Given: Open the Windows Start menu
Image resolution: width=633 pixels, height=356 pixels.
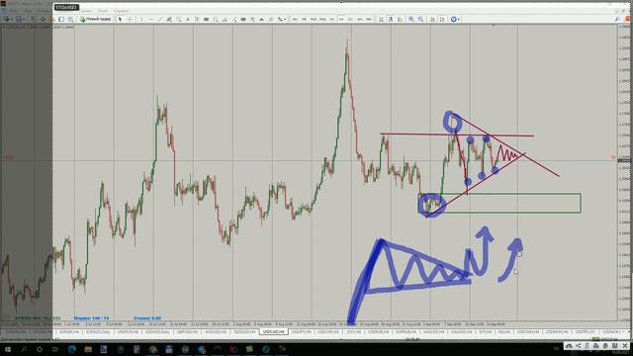Looking at the screenshot, I should [x=7, y=349].
